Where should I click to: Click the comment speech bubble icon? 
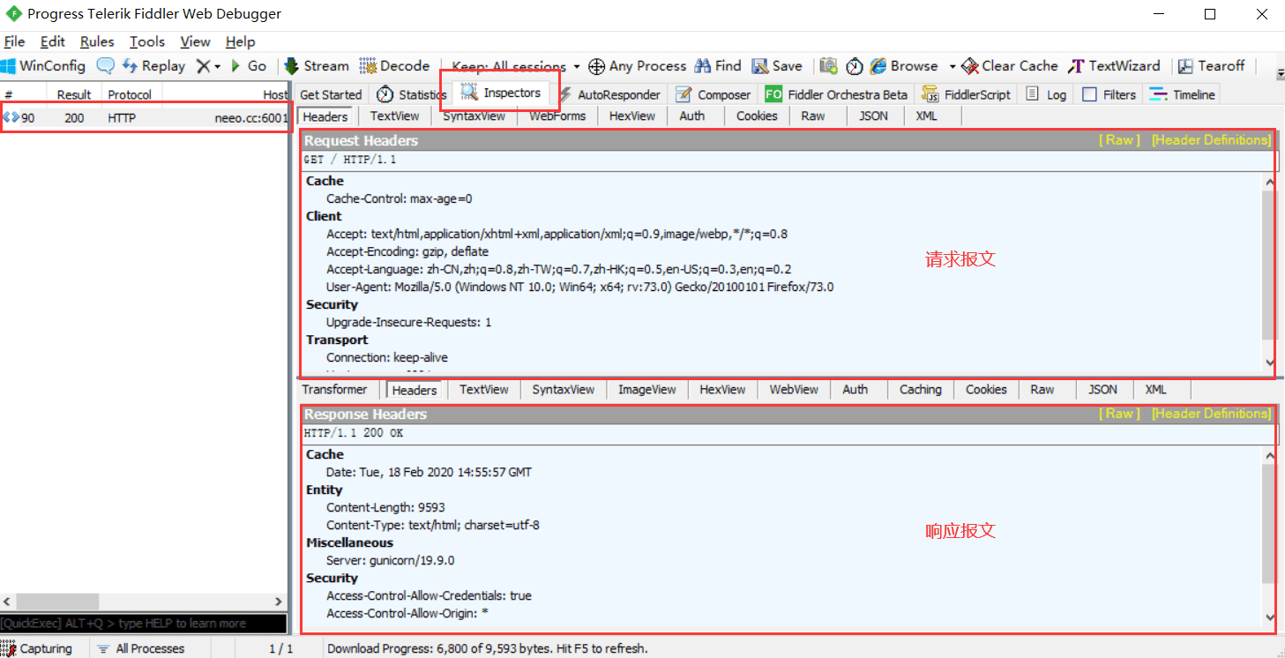pos(106,66)
